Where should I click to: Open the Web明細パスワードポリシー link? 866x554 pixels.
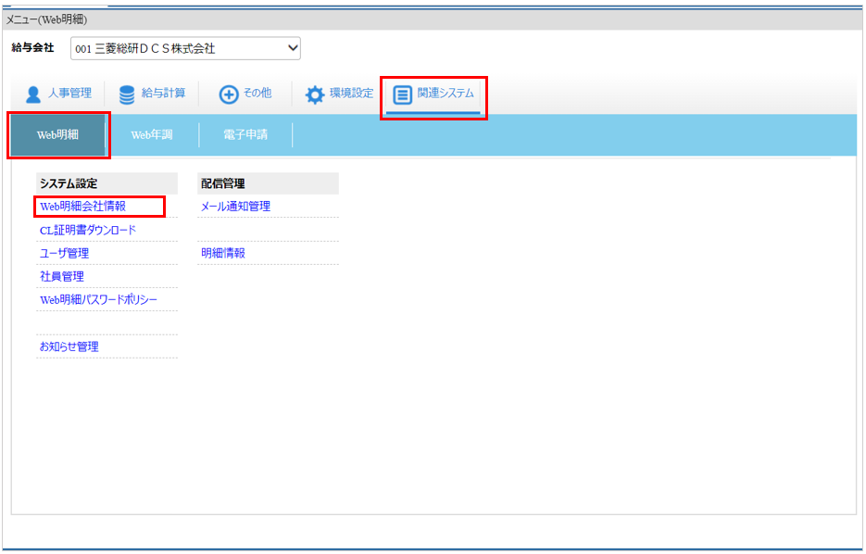pos(99,300)
